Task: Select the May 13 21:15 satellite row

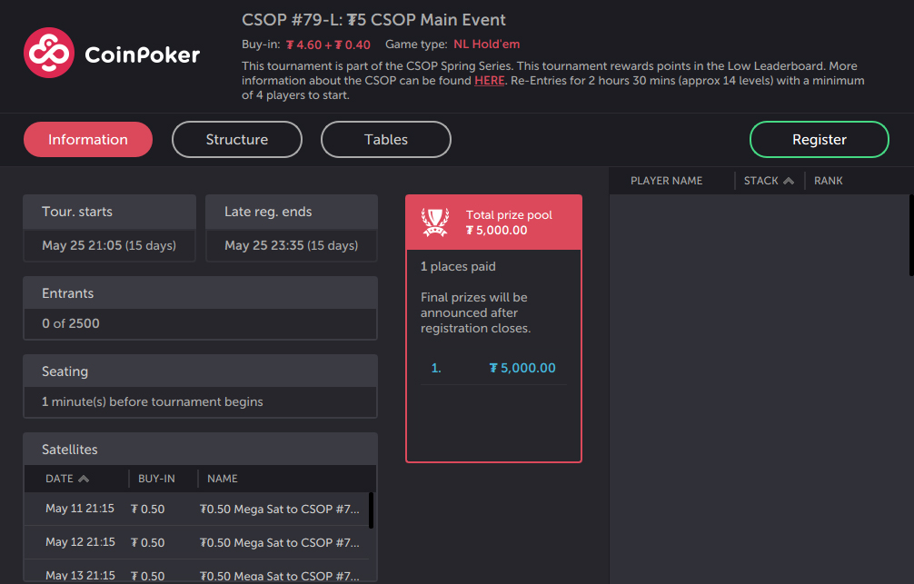Action: click(196, 572)
